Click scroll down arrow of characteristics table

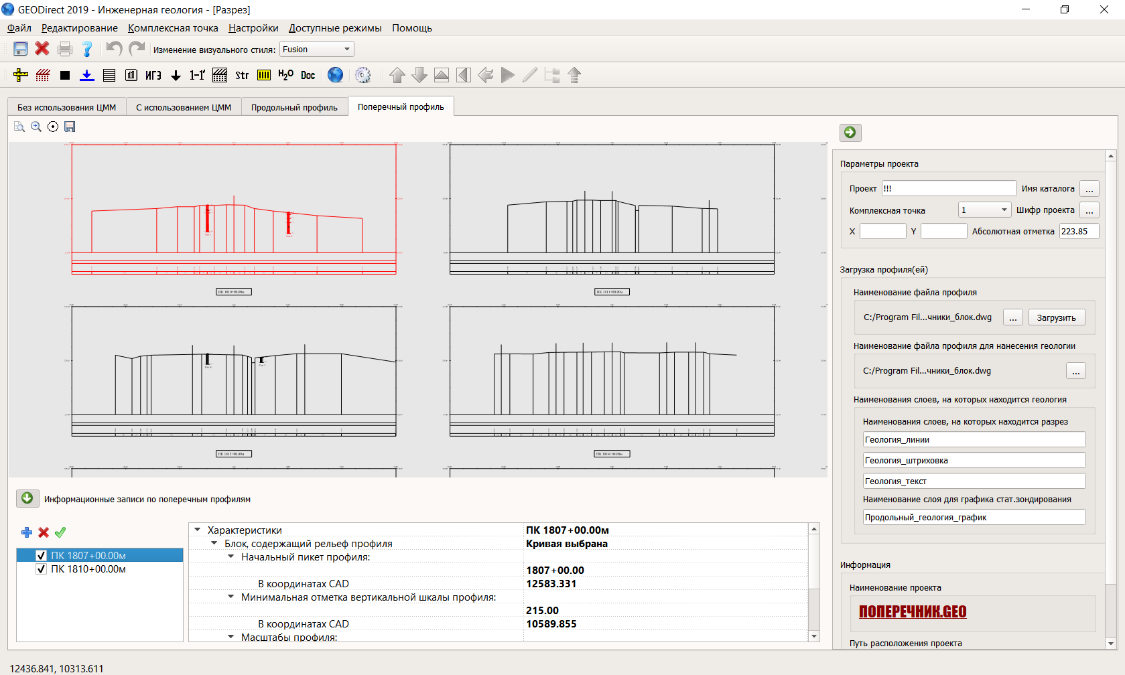(x=814, y=636)
